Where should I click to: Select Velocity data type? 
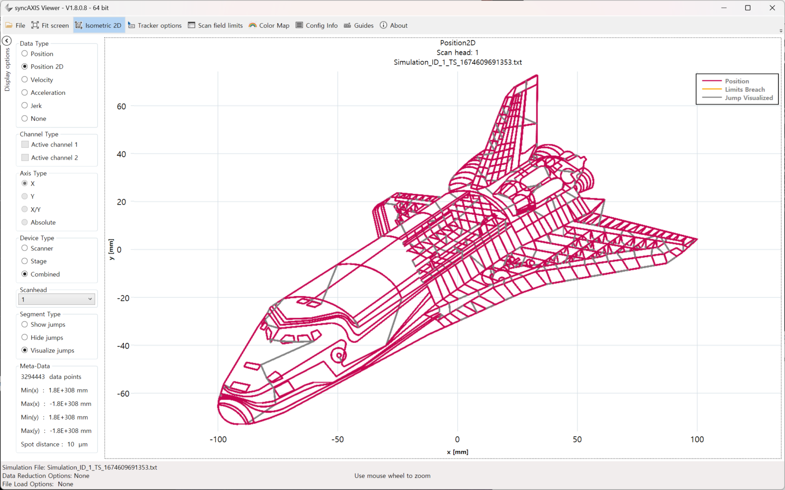coord(24,79)
